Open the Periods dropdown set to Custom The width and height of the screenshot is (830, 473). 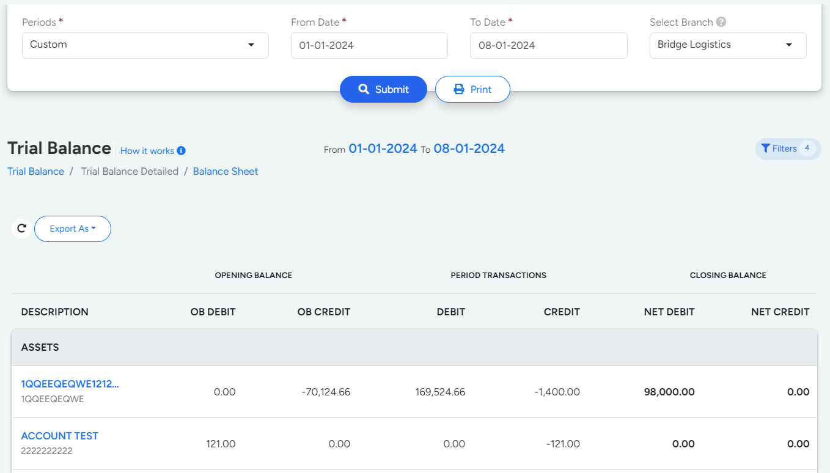(145, 45)
